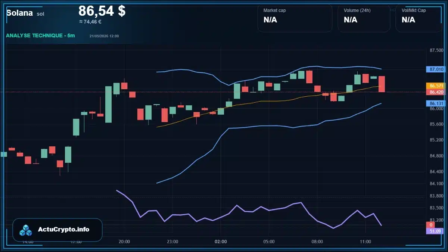The height and width of the screenshot is (252, 448).
Task: Click the orange 86.571 moving average tag
Action: pyautogui.click(x=436, y=86)
